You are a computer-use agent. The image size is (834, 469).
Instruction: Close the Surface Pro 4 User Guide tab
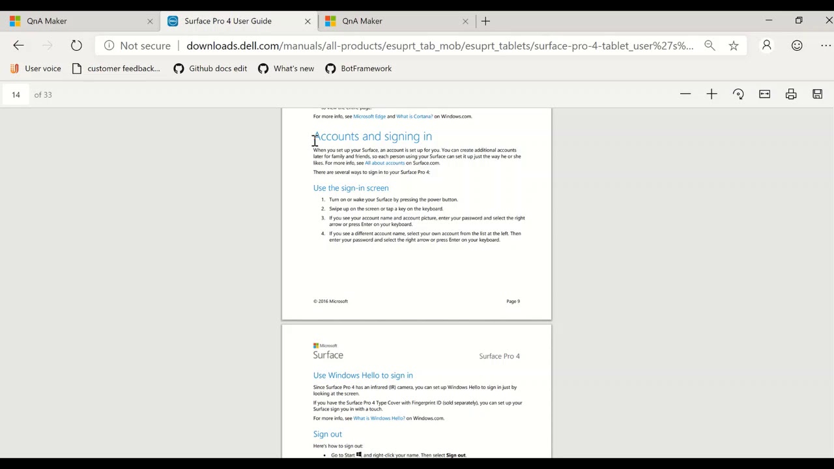308,21
